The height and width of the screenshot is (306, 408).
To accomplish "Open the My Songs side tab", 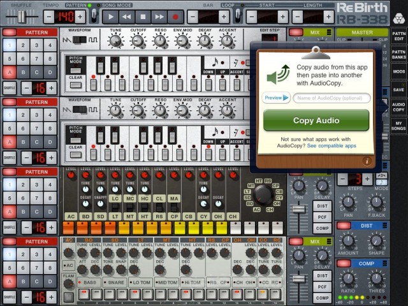I will click(398, 126).
